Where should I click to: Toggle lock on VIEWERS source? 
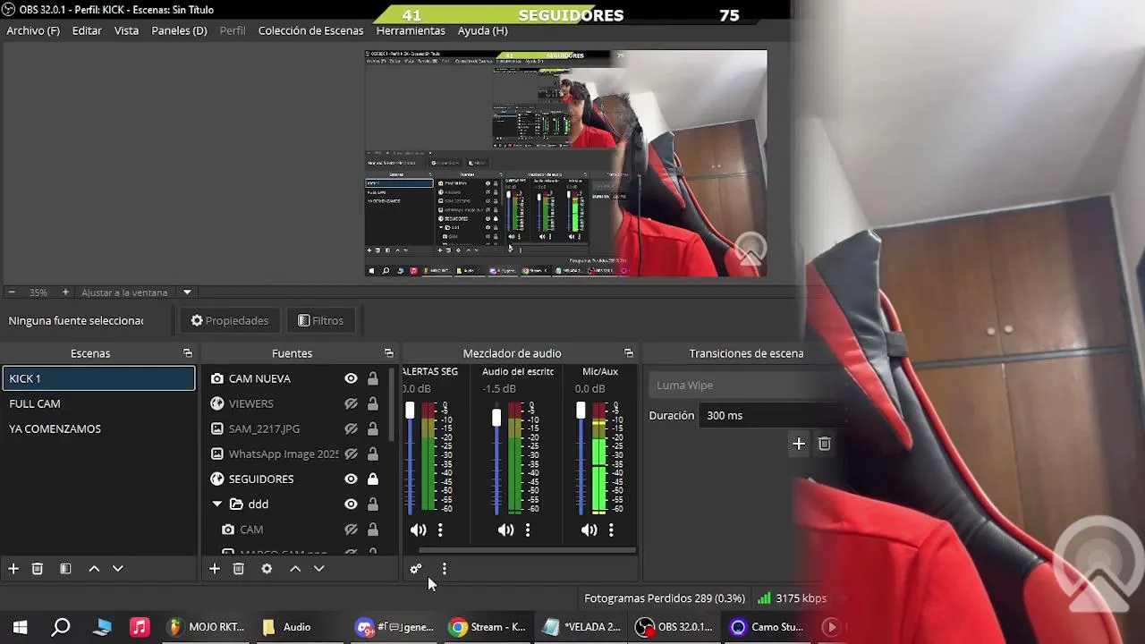[372, 403]
